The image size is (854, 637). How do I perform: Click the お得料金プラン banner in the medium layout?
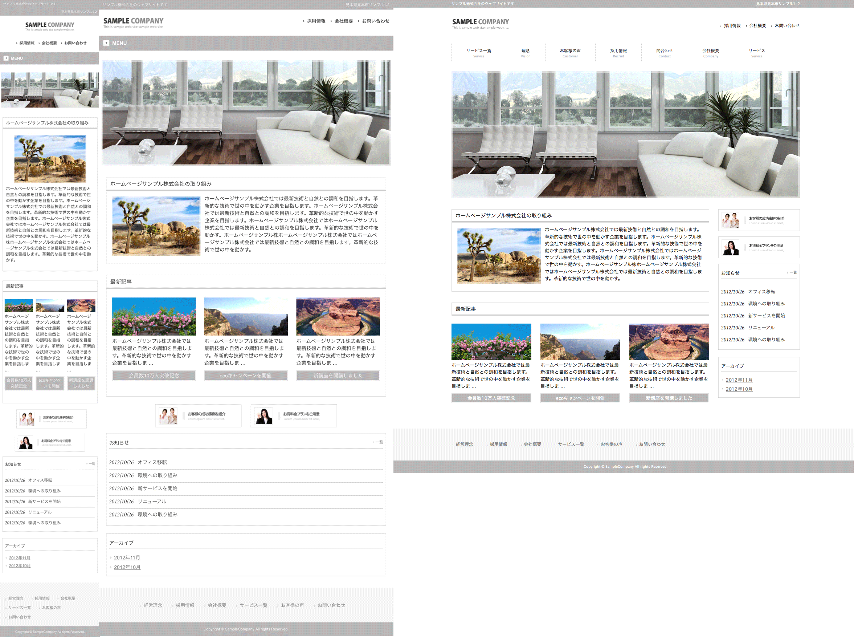click(x=294, y=416)
